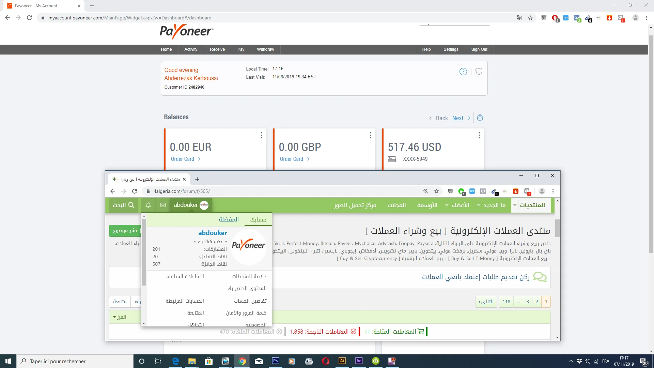Screen dimensions: 654x368
Task: Click Next in the Balances pager
Action: 458,118
